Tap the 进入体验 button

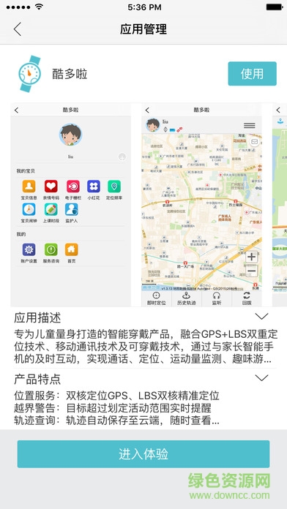point(143,454)
